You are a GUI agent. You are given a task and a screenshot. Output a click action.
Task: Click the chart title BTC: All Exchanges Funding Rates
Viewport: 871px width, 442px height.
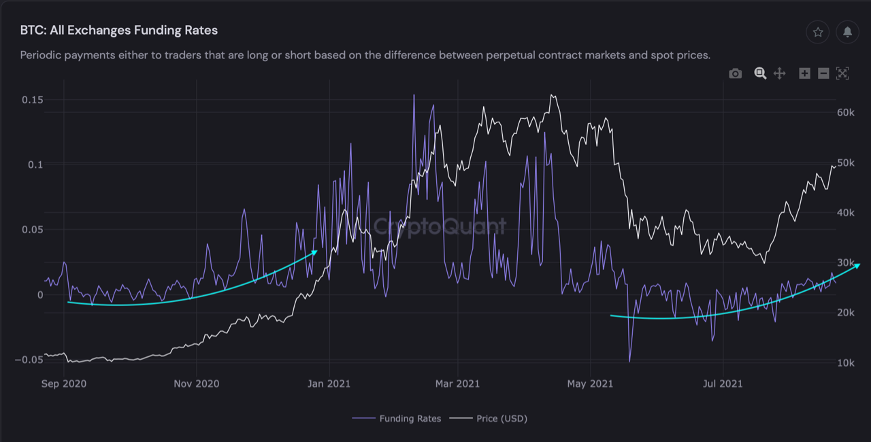coord(119,31)
